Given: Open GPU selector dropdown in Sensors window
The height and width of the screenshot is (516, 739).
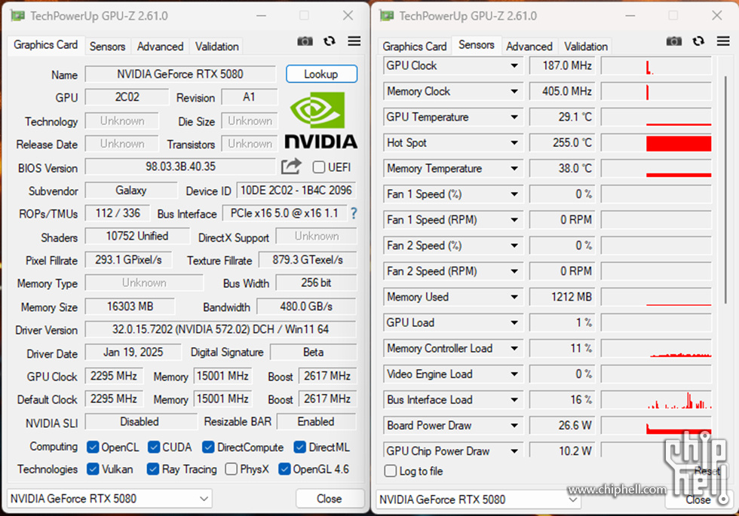Looking at the screenshot, I should 478,499.
